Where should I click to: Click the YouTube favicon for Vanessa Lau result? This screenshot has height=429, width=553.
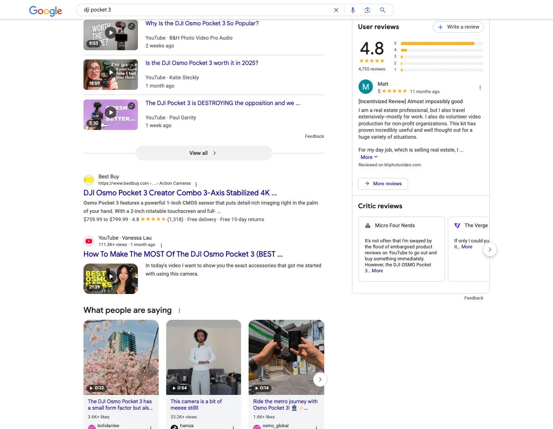[x=89, y=241]
